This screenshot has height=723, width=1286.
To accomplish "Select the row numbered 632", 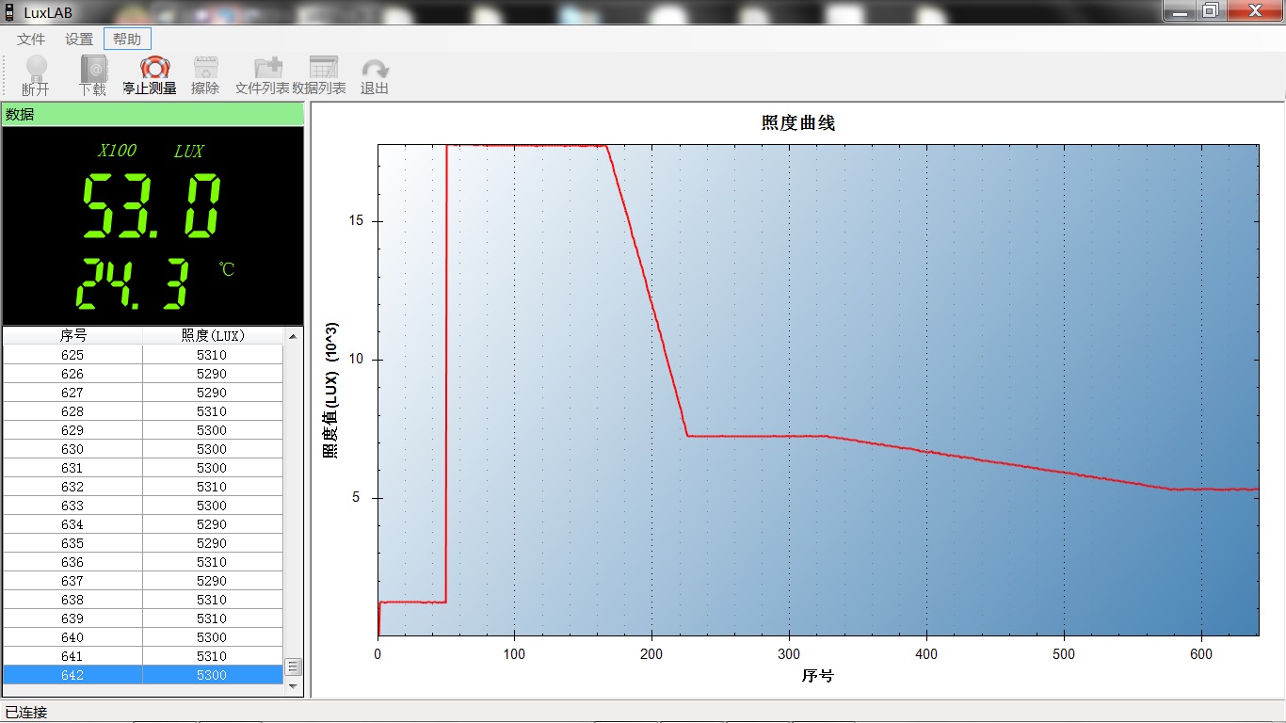I will coord(143,487).
